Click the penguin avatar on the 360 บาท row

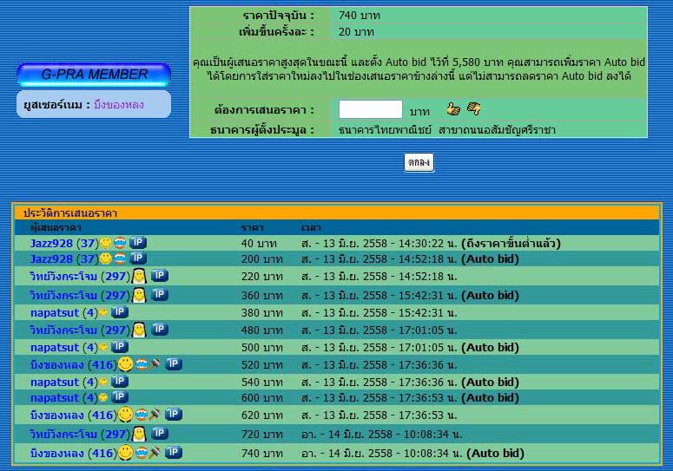click(x=139, y=296)
